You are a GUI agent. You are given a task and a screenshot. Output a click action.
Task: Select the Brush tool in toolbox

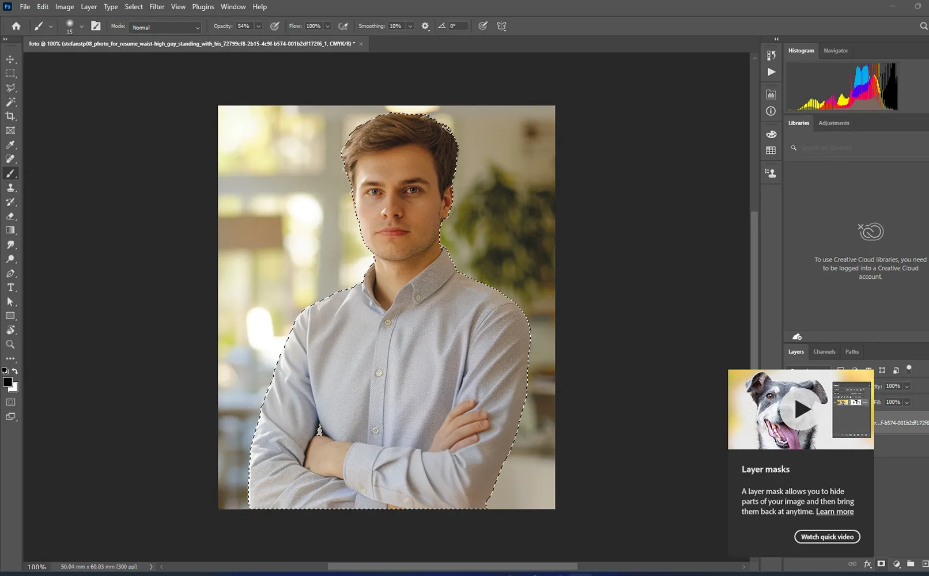(10, 173)
